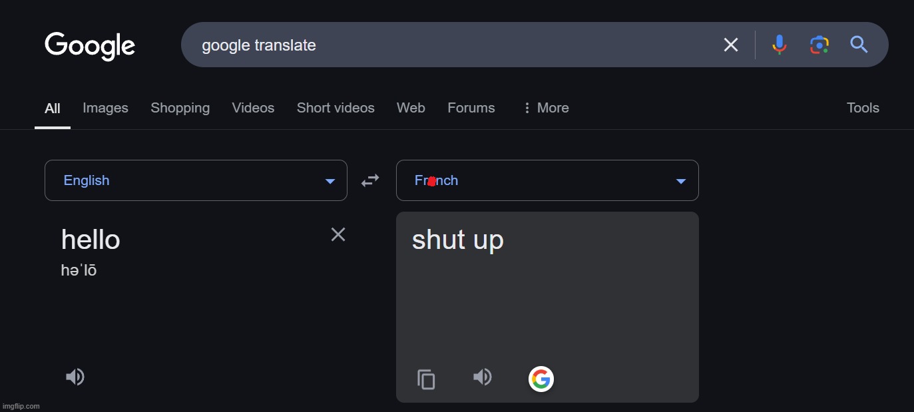This screenshot has width=914, height=412.
Task: Listen to the source text pronunciation
Action: 75,377
